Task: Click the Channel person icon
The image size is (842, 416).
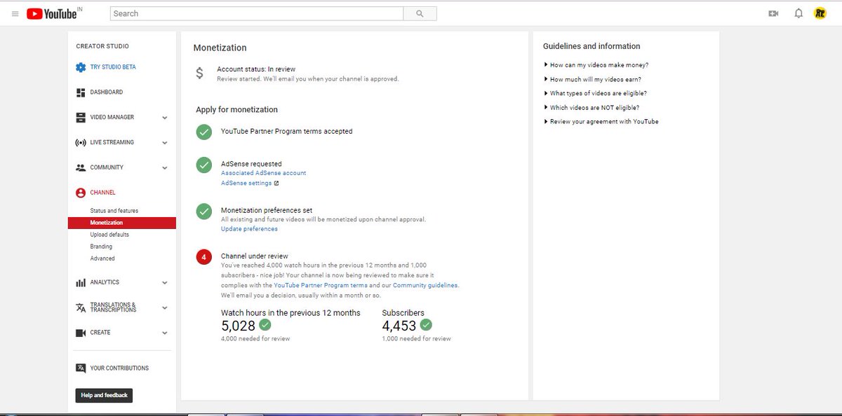Action: 81,193
